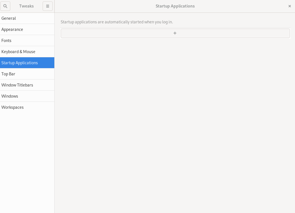This screenshot has width=295, height=213.
Task: Click the startup applications description text
Action: tap(116, 22)
